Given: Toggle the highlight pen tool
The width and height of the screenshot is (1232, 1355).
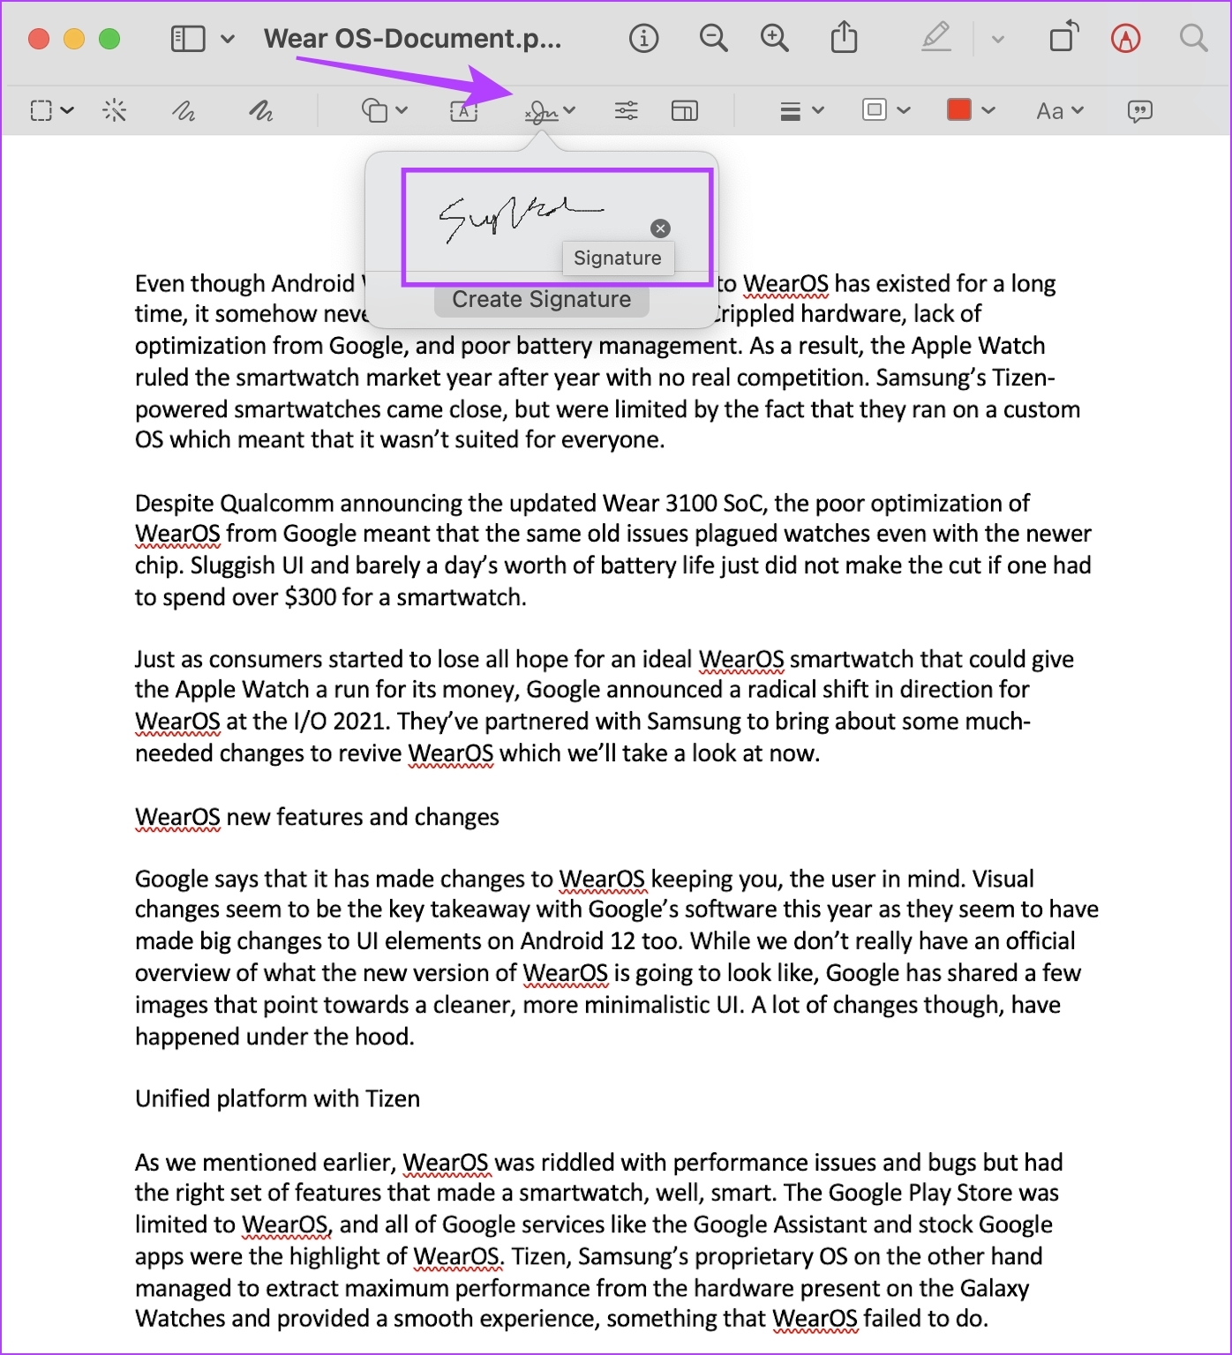Looking at the screenshot, I should point(936,38).
